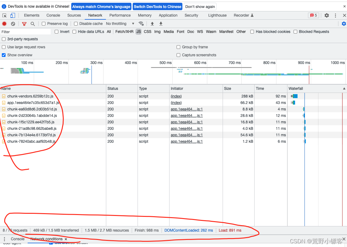Viewport: 347px width, 247px height.
Task: Filter requests by Font type
Action: 181,32
